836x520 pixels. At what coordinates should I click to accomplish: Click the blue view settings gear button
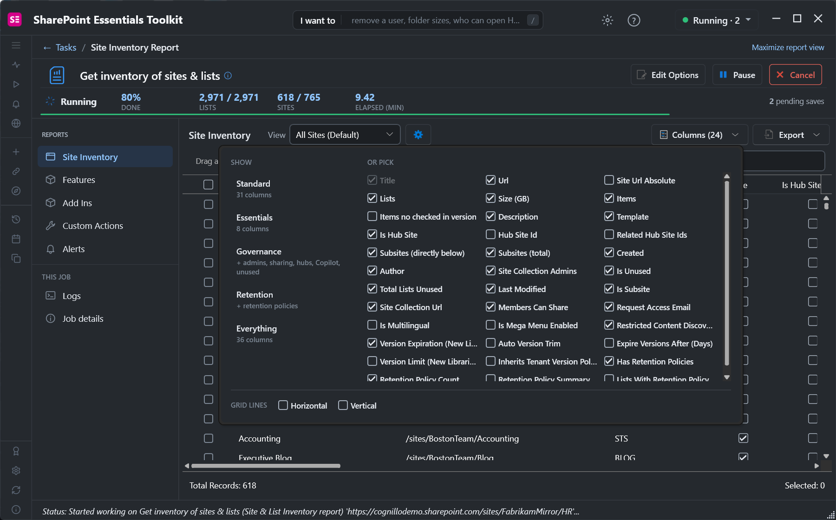418,135
